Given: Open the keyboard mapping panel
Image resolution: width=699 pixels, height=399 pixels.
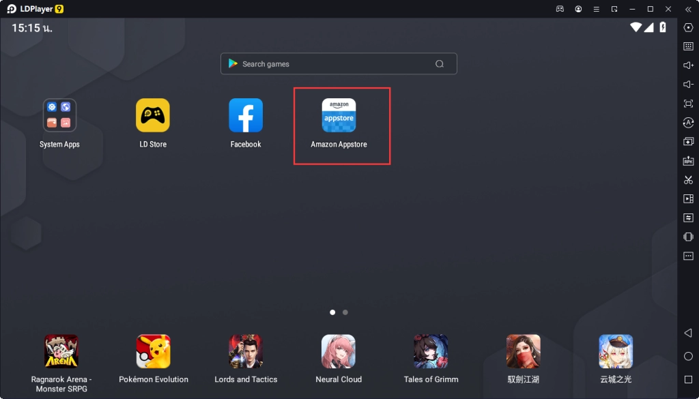Looking at the screenshot, I should coord(688,46).
